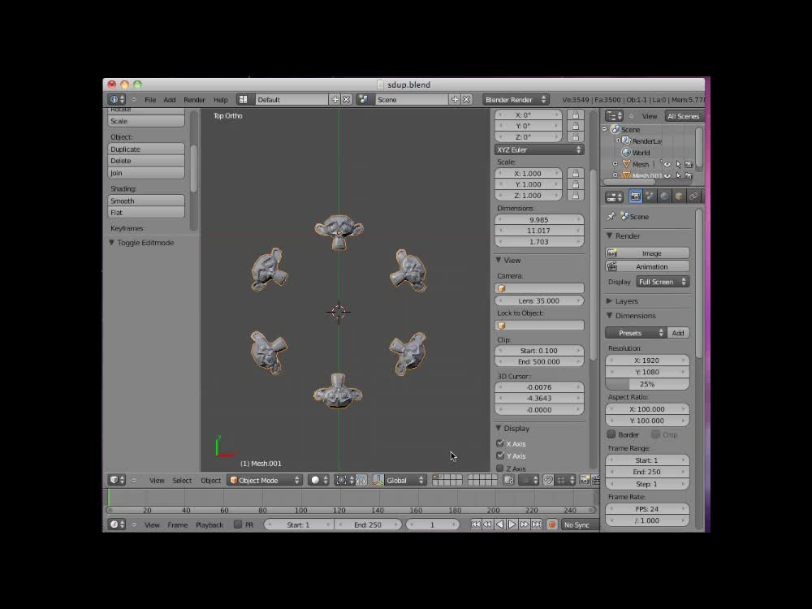This screenshot has height=609, width=812.
Task: Toggle Mesh visibility eye in the Outliner
Action: [x=669, y=164]
